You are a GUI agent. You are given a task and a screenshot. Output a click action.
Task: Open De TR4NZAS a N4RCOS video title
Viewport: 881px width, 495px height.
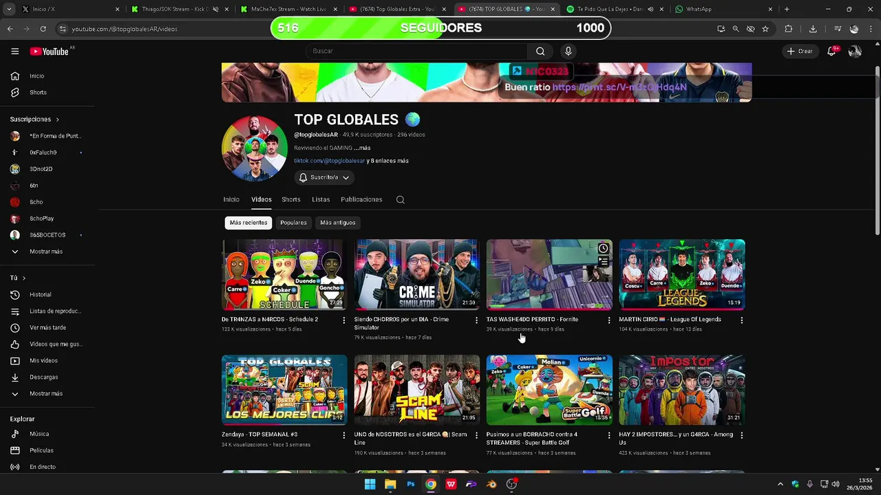point(270,320)
